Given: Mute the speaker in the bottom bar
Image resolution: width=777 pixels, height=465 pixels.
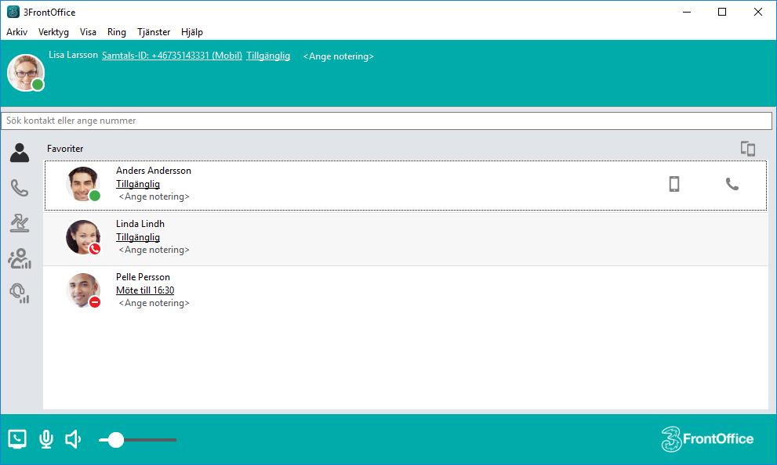Looking at the screenshot, I should pyautogui.click(x=73, y=439).
